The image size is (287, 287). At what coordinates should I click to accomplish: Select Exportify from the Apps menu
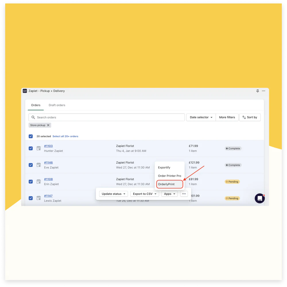tap(164, 168)
